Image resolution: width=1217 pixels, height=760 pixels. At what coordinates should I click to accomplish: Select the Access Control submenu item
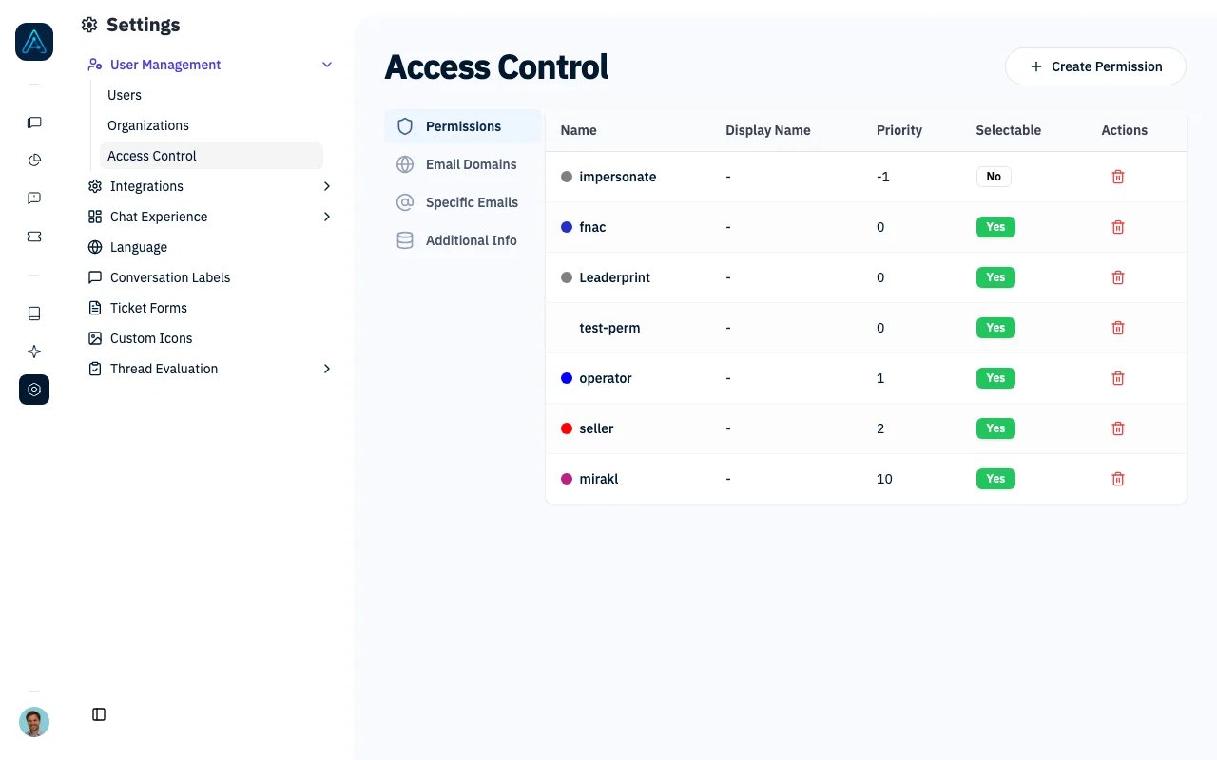point(211,156)
